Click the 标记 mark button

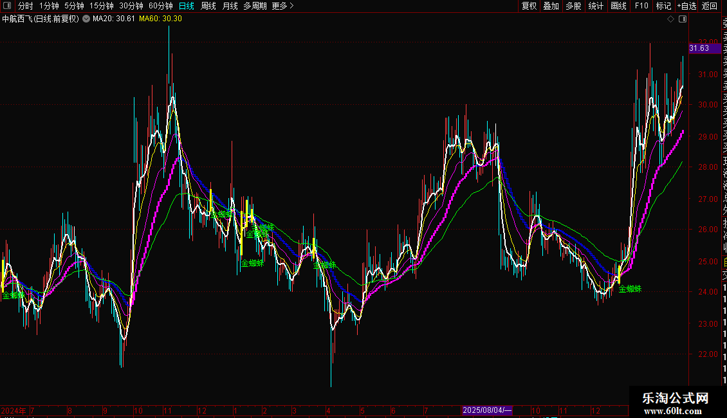click(663, 6)
